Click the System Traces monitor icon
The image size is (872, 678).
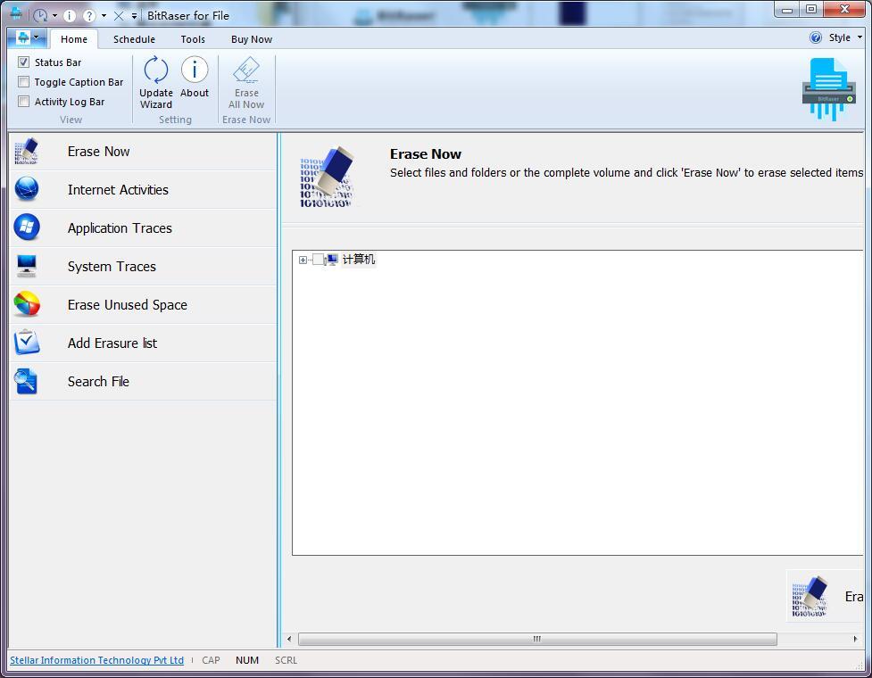[26, 266]
